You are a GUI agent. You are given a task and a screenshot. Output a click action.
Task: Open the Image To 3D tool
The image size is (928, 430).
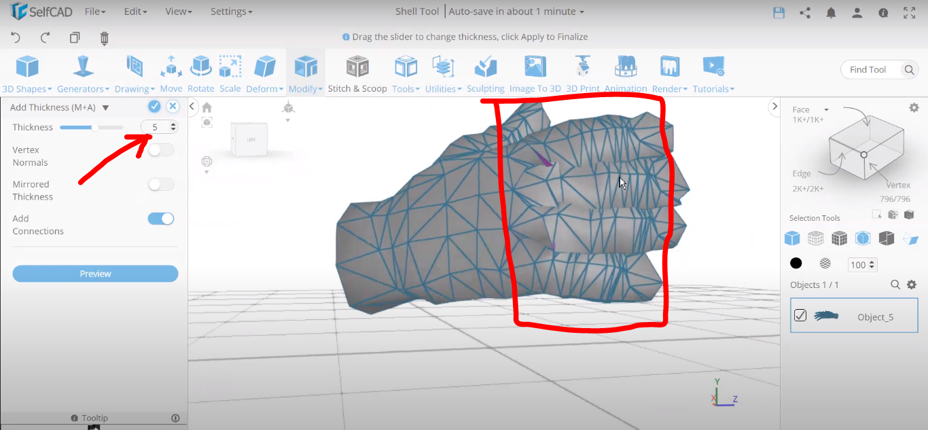pos(535,74)
